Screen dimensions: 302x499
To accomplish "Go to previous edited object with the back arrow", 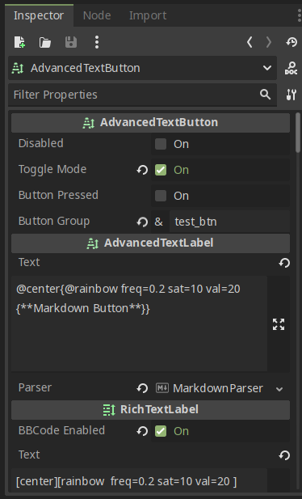I will (x=250, y=42).
